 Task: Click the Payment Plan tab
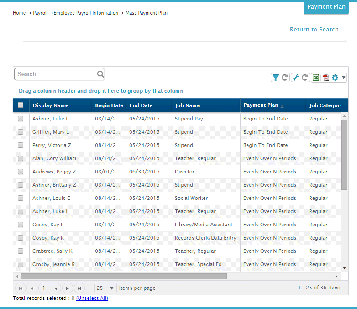pos(326,7)
